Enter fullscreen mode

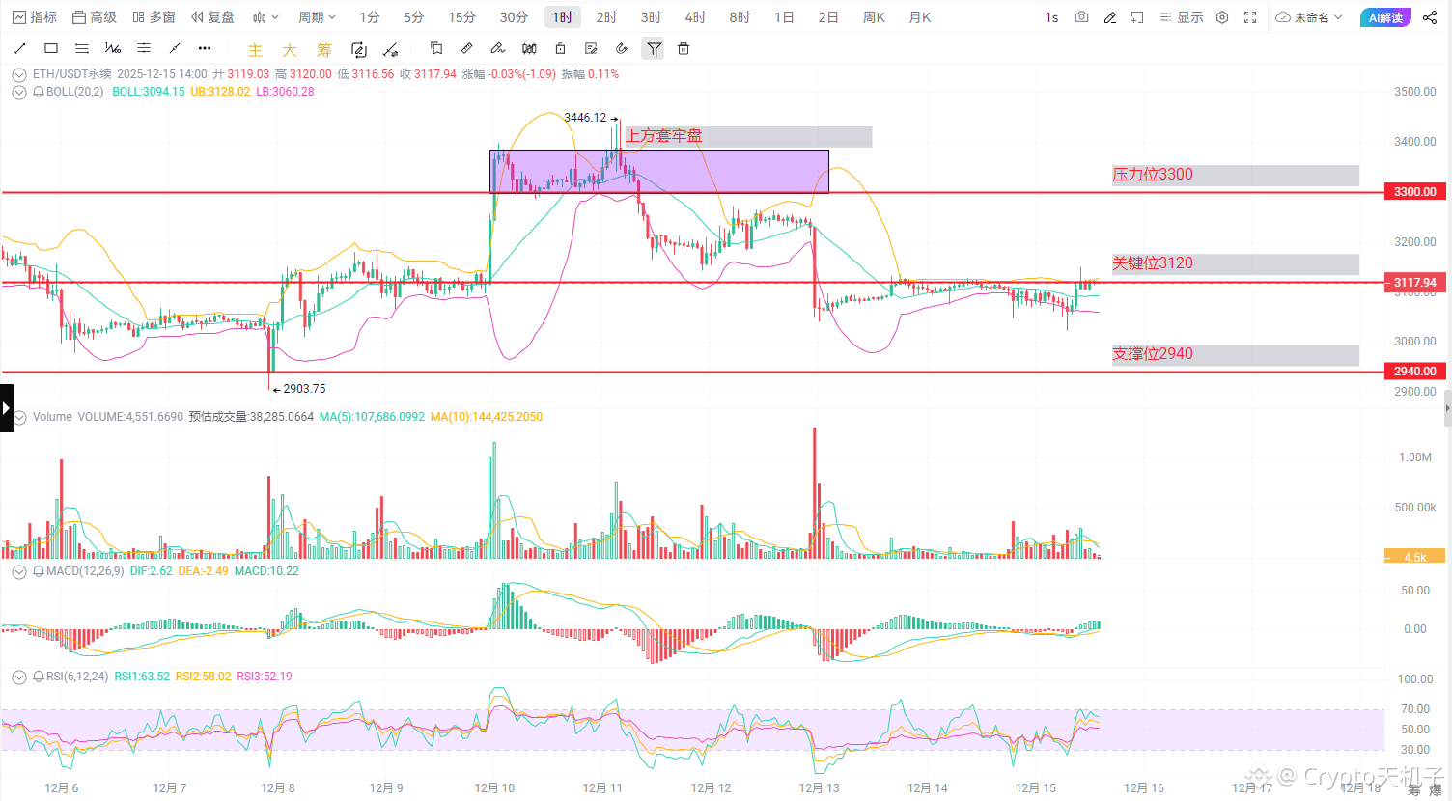point(1250,17)
